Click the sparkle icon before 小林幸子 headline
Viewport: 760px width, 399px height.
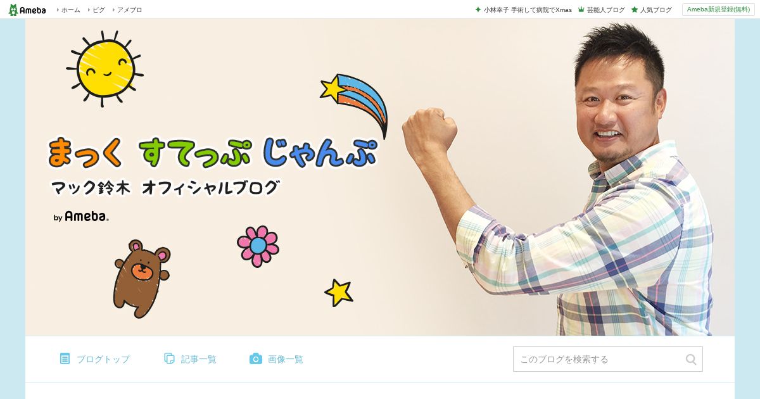click(478, 9)
